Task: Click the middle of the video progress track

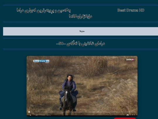Action: click(82, 112)
